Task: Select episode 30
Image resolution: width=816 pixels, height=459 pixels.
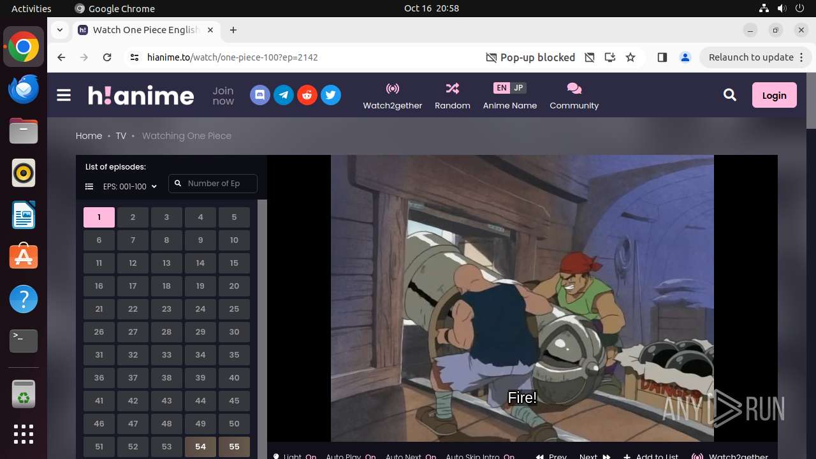Action: (234, 332)
